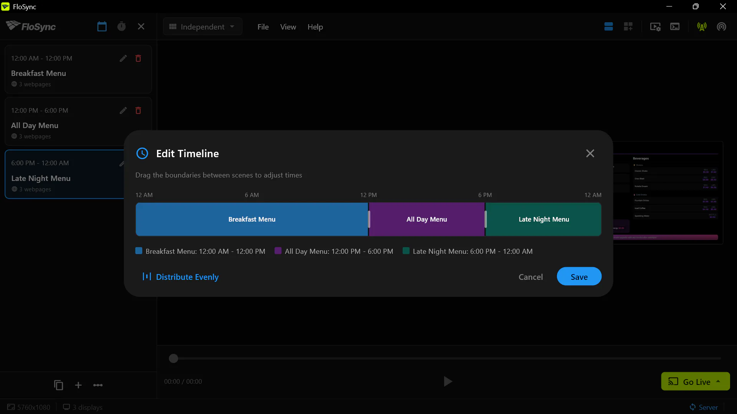Click the 5760x1080 resolution indicator
The image size is (737, 414).
pyautogui.click(x=29, y=407)
